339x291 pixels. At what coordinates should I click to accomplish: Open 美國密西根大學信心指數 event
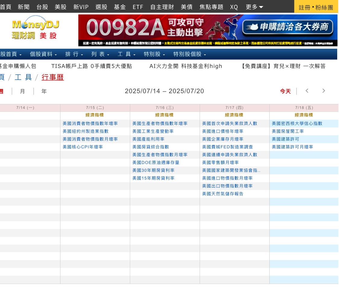pos(297,124)
